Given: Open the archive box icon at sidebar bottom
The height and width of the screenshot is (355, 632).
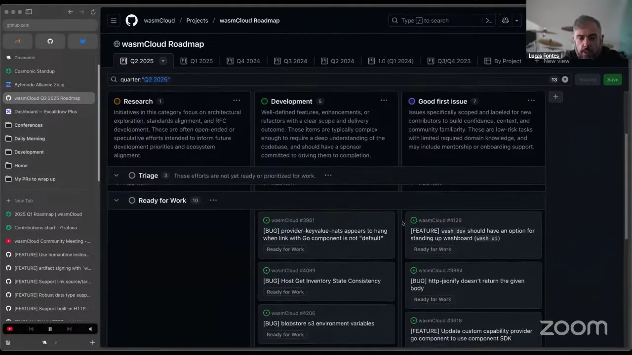Looking at the screenshot, I should (x=8, y=342).
